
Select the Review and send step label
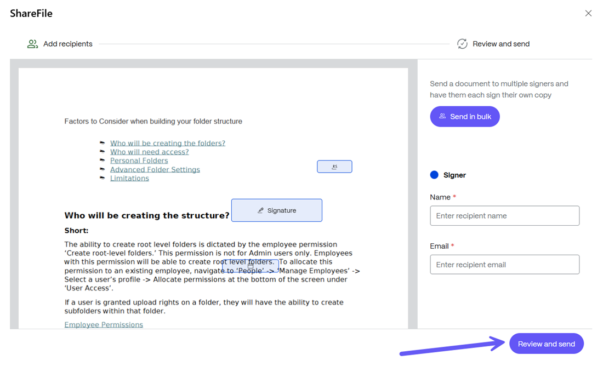500,44
